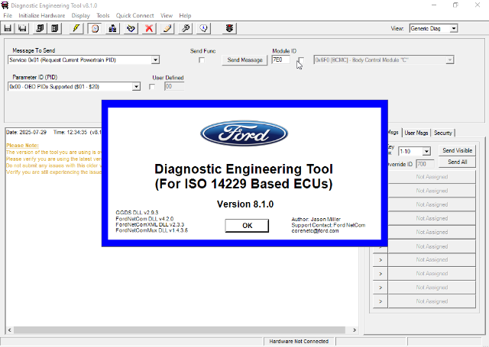
Task: Click the Send Visible button
Action: tap(457, 151)
